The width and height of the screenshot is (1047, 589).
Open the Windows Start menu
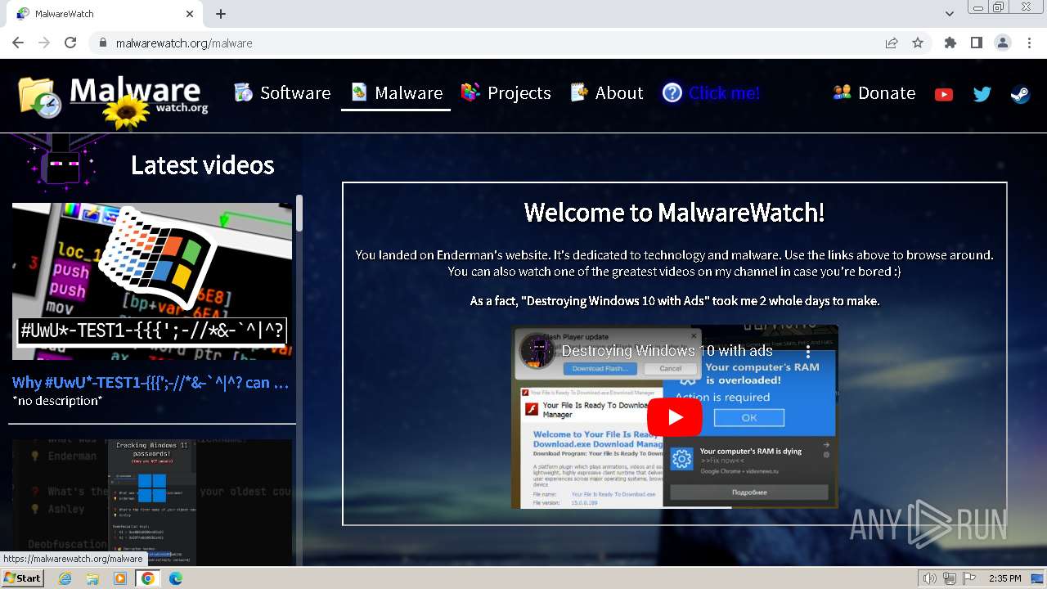point(22,578)
